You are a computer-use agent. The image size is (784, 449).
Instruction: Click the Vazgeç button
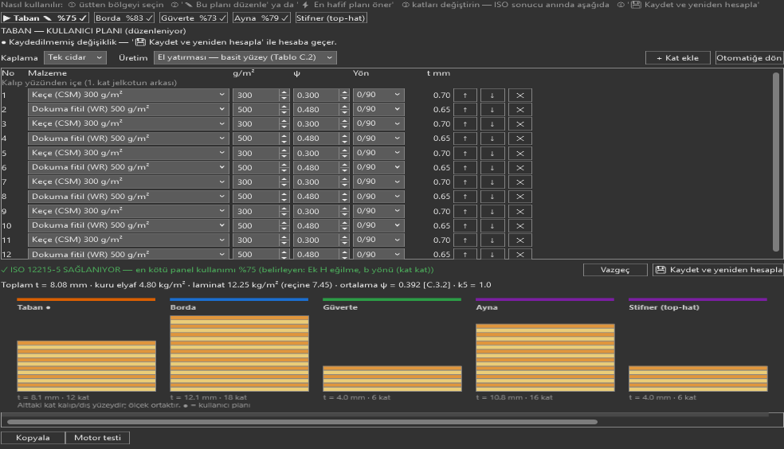click(615, 270)
